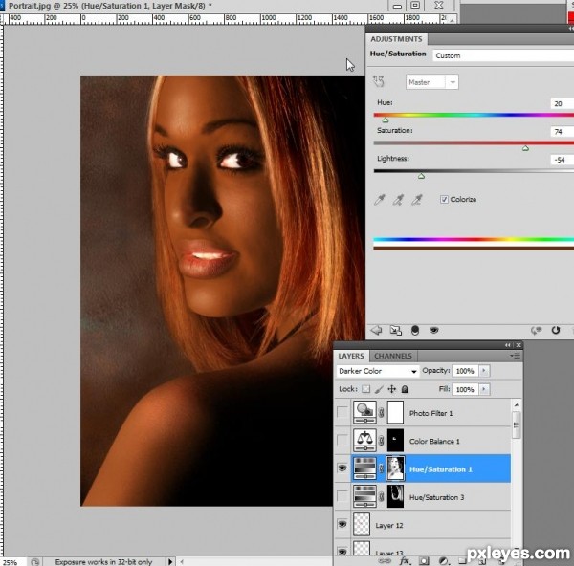
Task: Click the layer Opacity 100% field
Action: 466,371
